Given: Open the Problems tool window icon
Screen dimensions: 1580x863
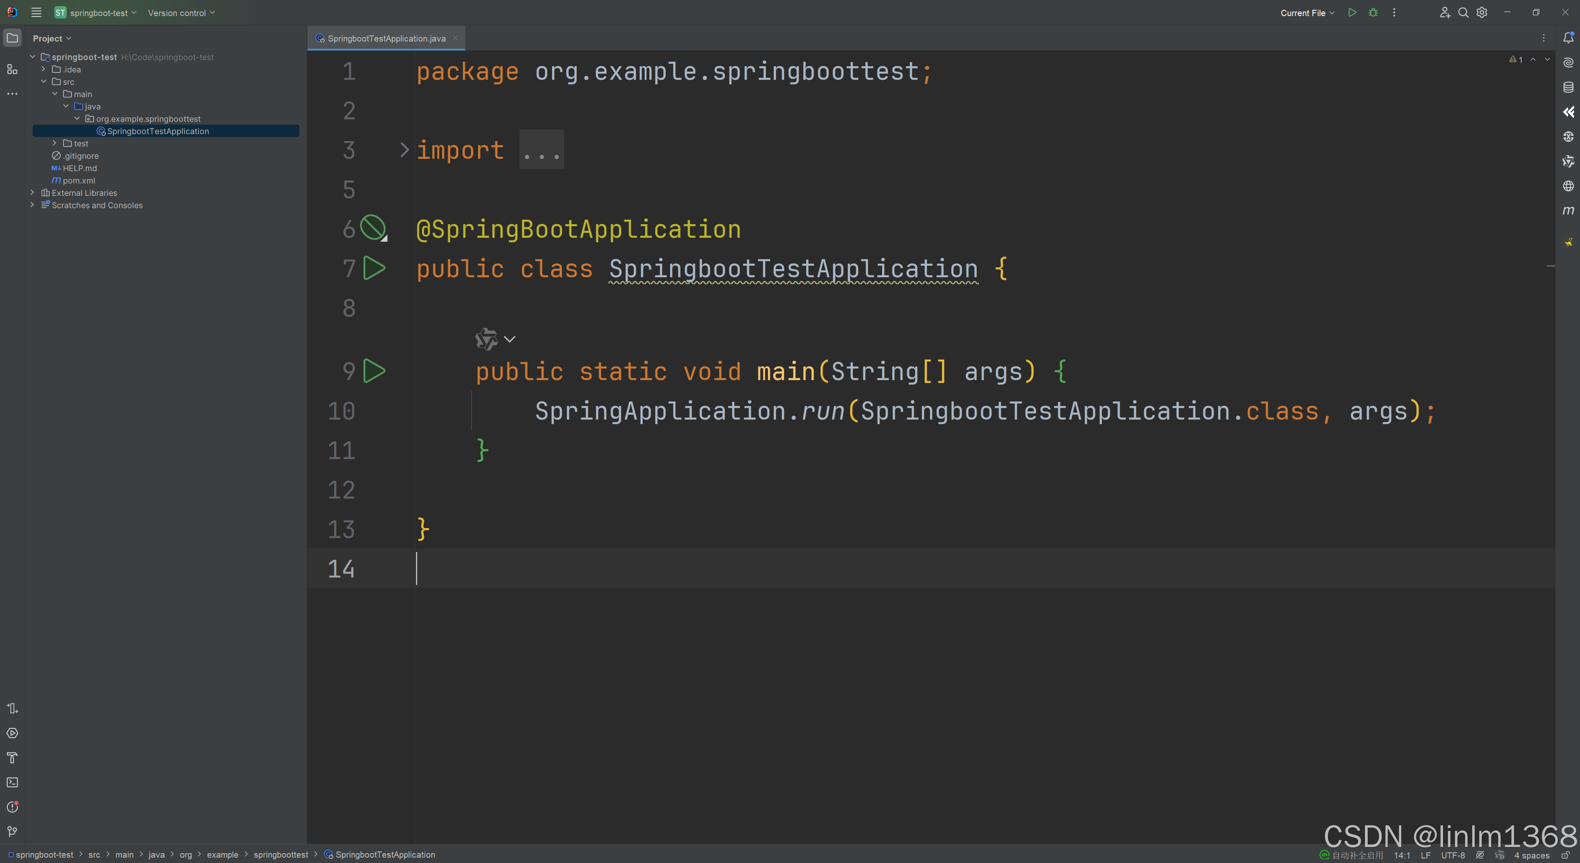Looking at the screenshot, I should [x=12, y=807].
